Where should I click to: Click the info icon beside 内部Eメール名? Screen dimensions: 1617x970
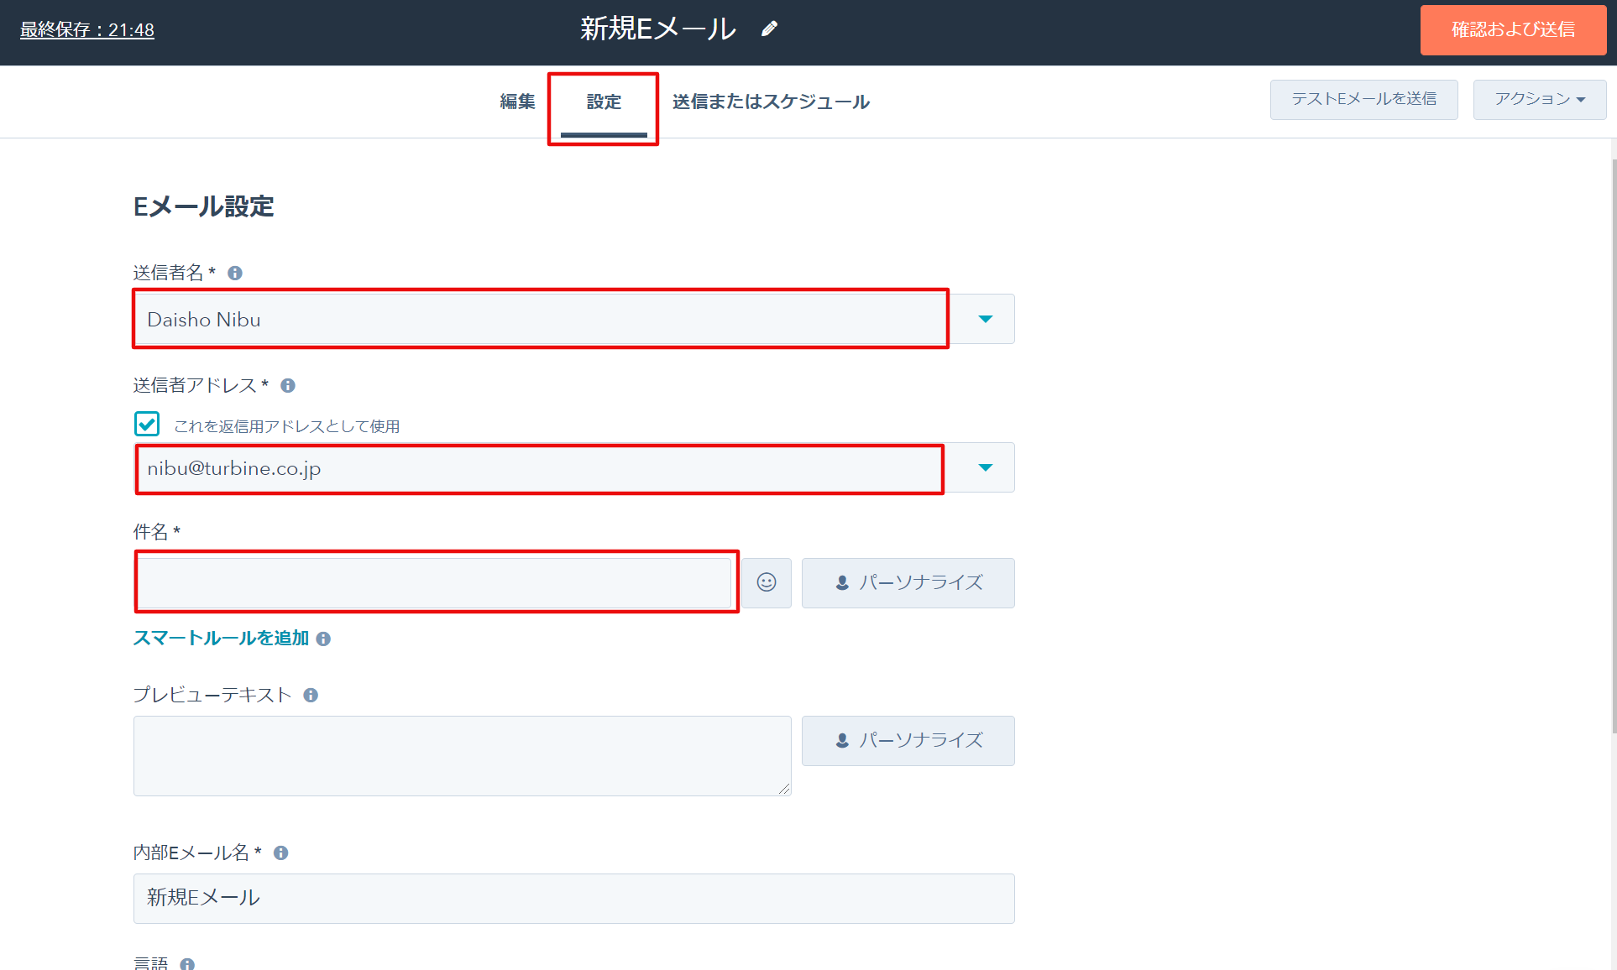[x=281, y=853]
